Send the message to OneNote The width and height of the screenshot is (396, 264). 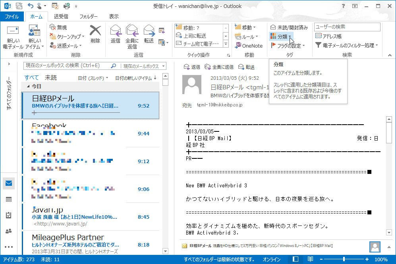(249, 46)
